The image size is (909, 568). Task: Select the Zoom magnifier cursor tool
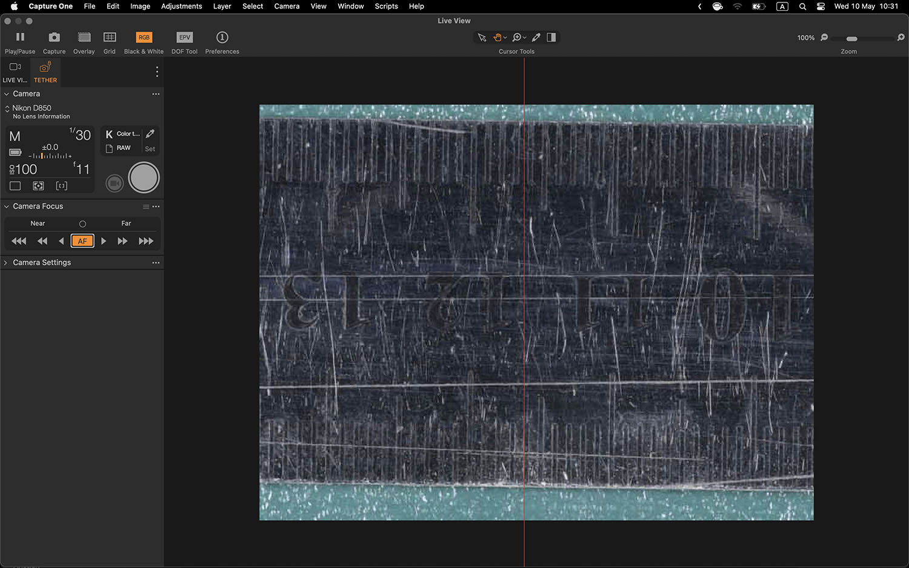click(517, 38)
